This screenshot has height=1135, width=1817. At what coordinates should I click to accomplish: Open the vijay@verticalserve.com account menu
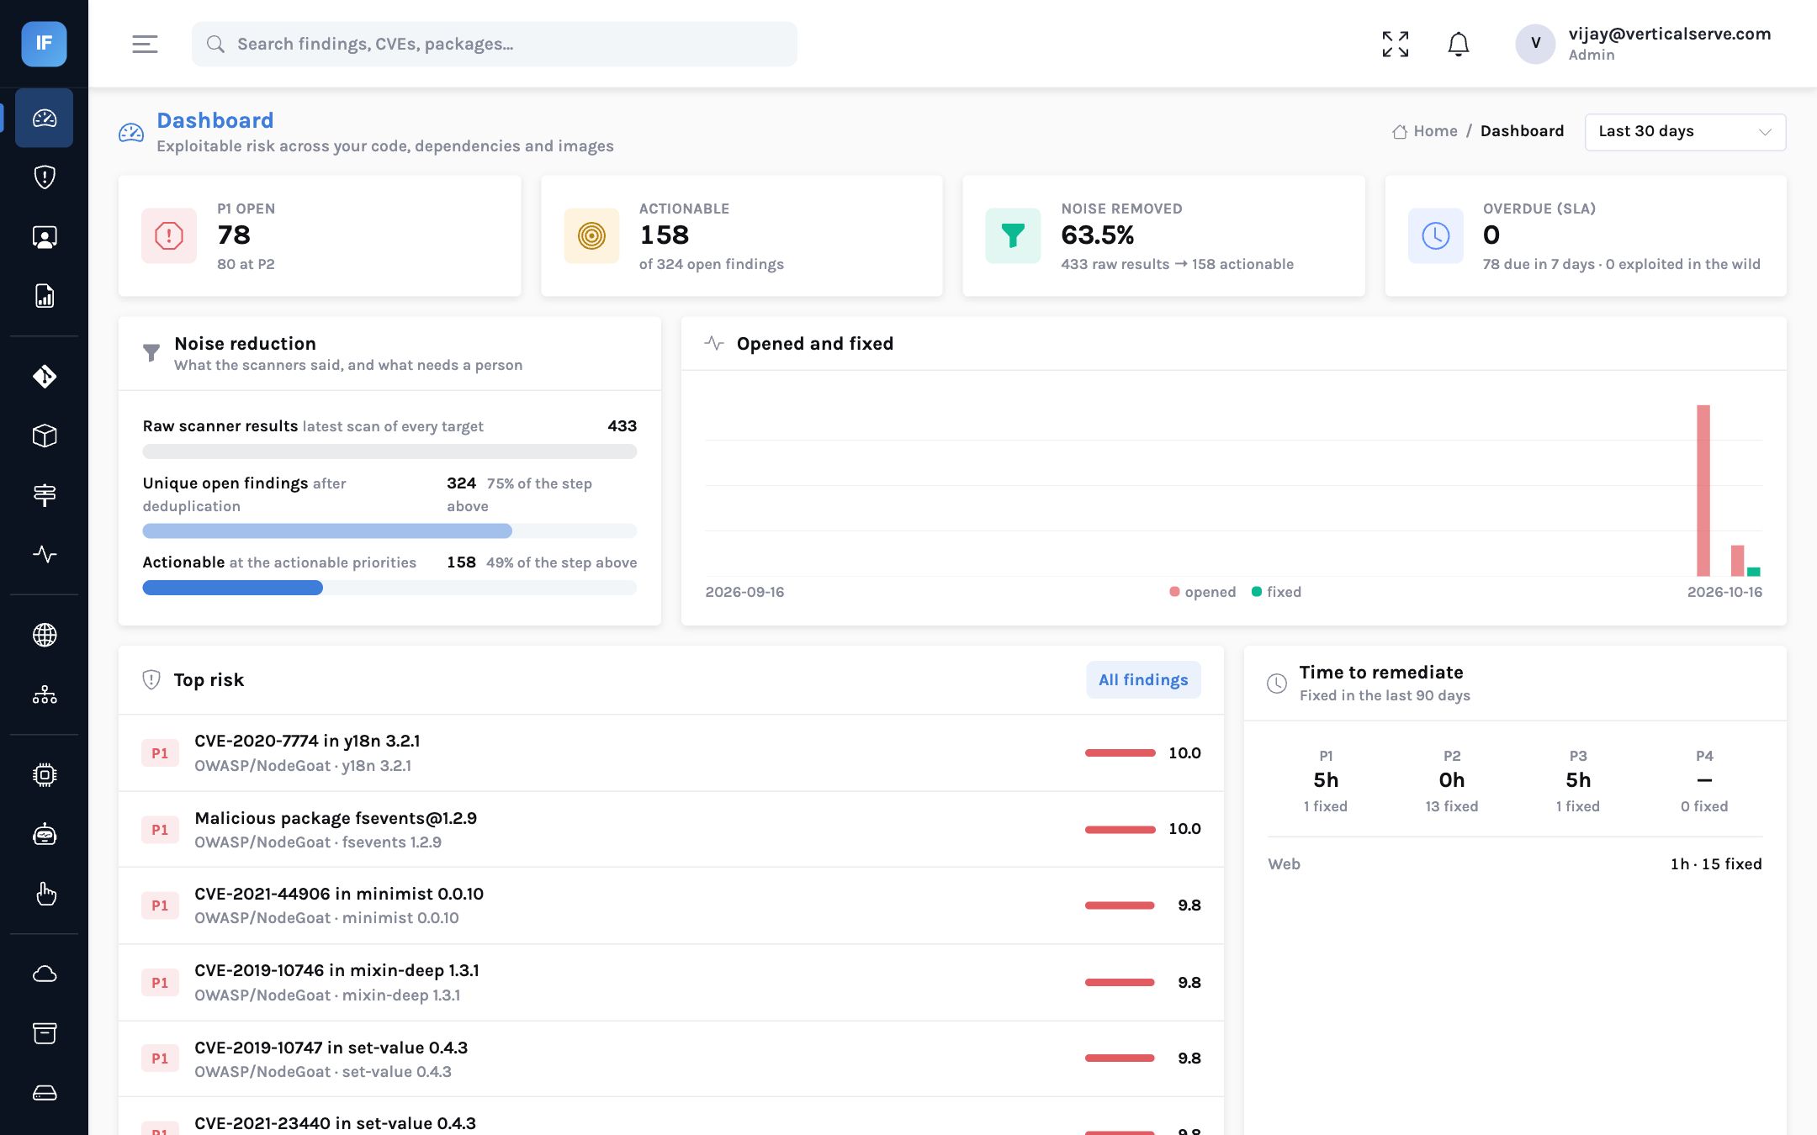coord(1643,44)
